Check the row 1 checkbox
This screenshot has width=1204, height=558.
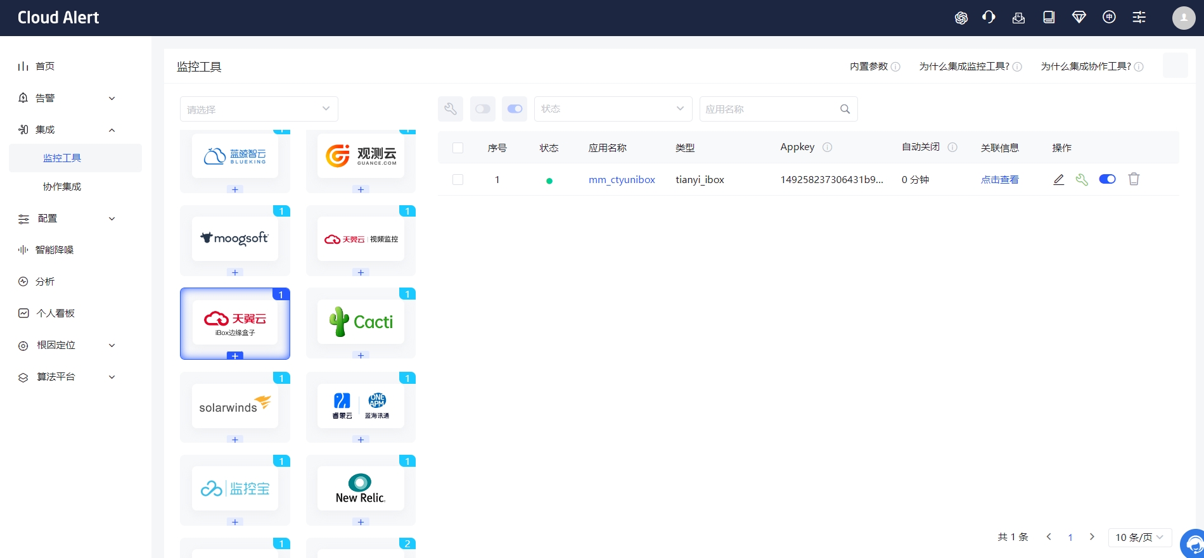pyautogui.click(x=458, y=179)
